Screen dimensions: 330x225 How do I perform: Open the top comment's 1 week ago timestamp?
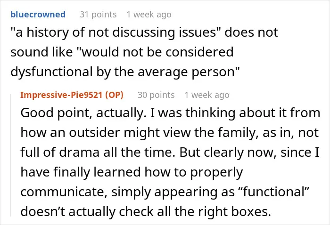(149, 15)
